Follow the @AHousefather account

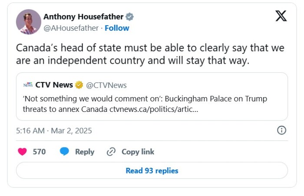117,28
